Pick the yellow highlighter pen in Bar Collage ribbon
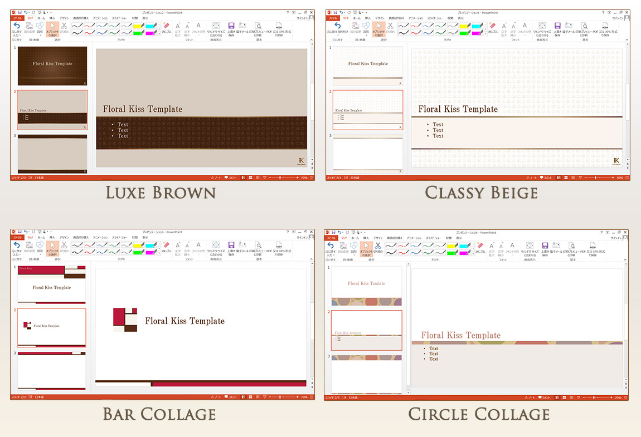 (x=139, y=244)
